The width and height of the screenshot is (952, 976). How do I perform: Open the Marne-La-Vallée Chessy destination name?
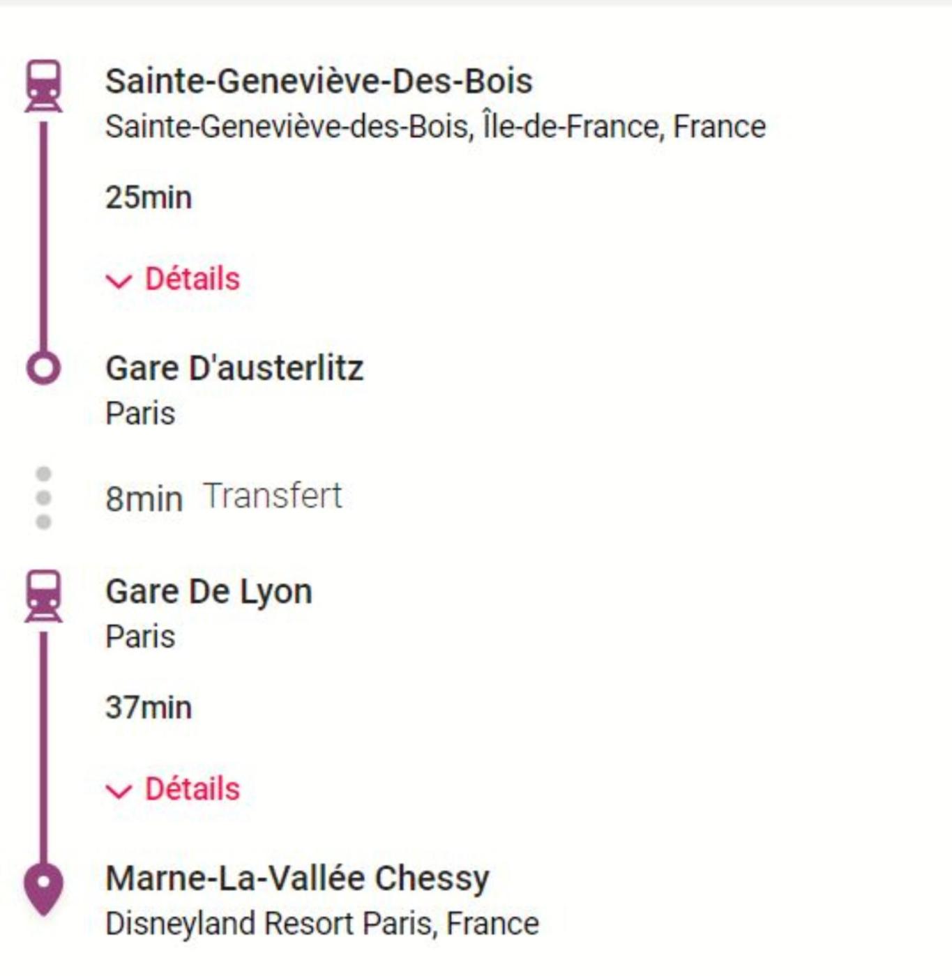click(x=297, y=878)
